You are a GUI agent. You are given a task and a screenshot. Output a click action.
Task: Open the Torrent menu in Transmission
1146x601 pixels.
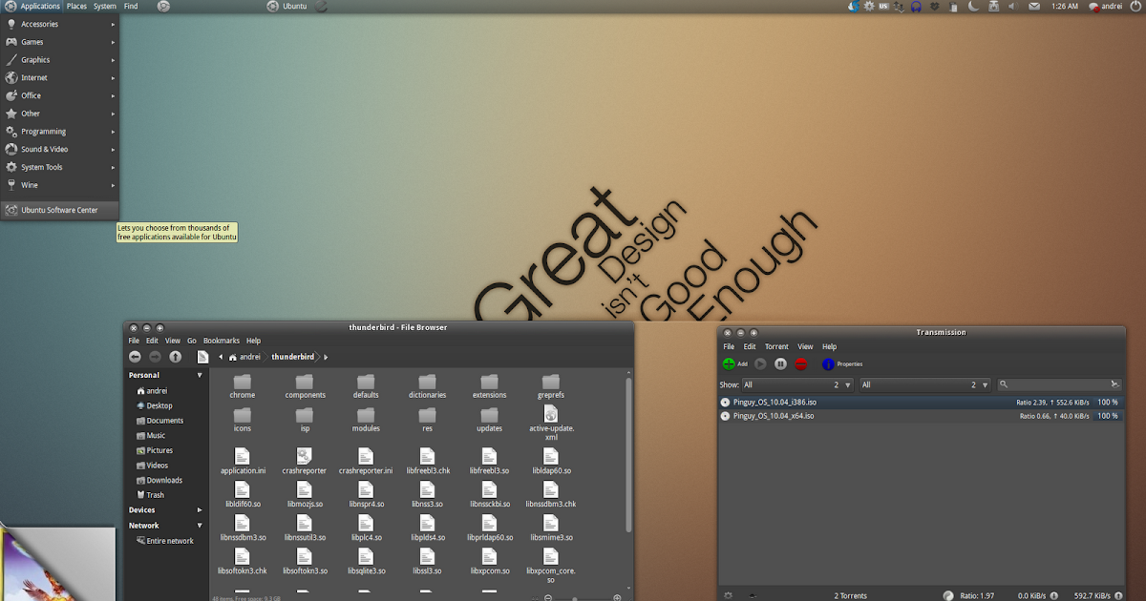[x=776, y=346]
